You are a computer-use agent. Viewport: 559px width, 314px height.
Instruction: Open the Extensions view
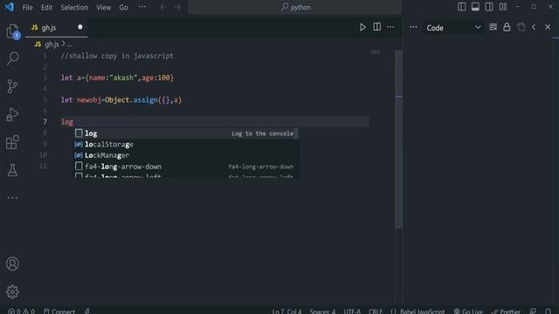pyautogui.click(x=12, y=142)
